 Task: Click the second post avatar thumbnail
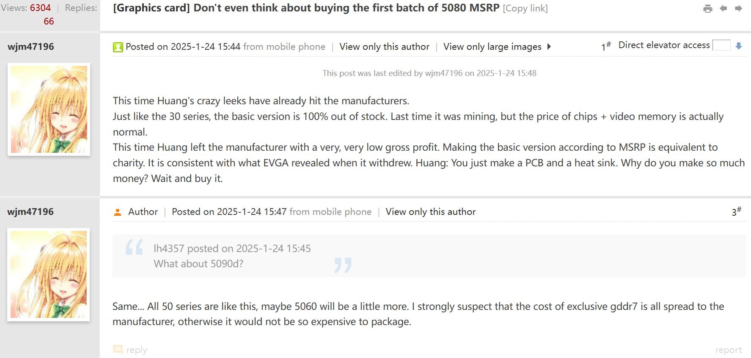49,274
